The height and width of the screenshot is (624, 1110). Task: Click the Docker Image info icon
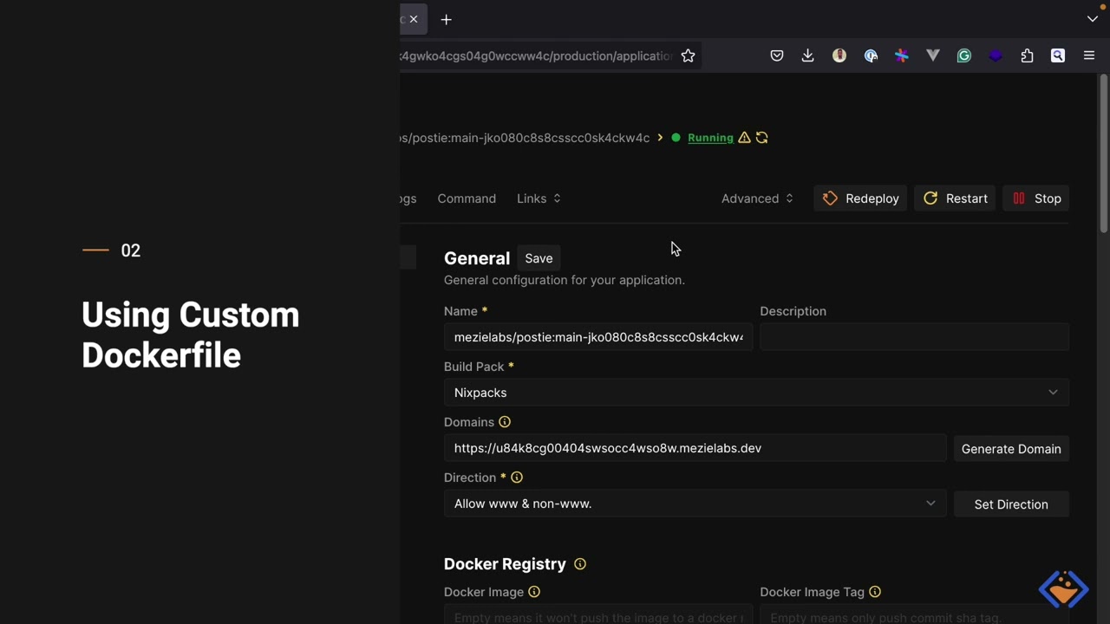[534, 592]
